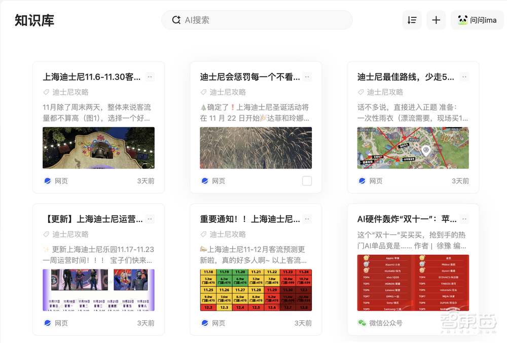The width and height of the screenshot is (507, 343).
Task: Expand options menu on the 运营时间 card
Action: [150, 219]
